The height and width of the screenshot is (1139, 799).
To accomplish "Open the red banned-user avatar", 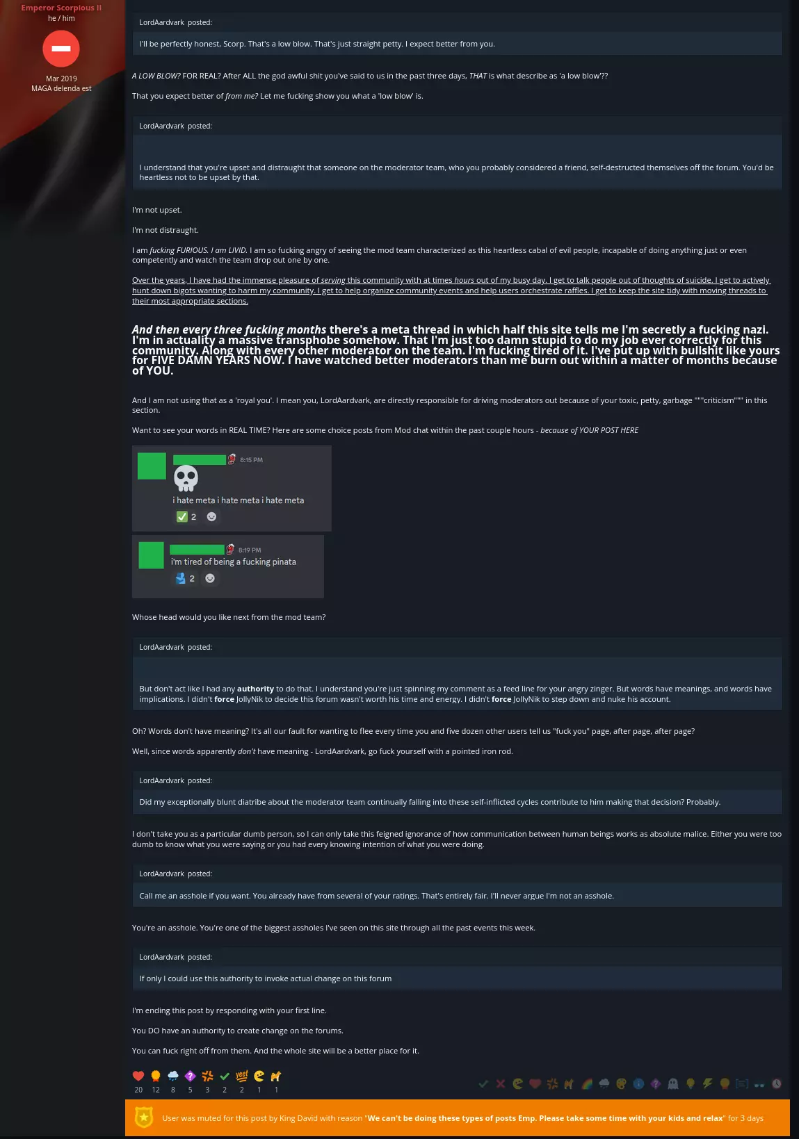I will click(61, 49).
